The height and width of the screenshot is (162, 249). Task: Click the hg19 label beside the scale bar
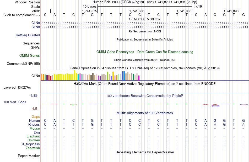(198, 7)
